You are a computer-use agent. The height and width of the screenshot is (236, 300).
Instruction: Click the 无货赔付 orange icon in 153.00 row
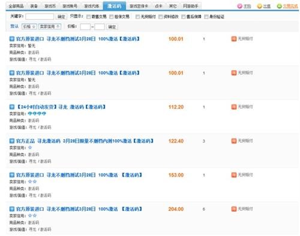(x=234, y=175)
